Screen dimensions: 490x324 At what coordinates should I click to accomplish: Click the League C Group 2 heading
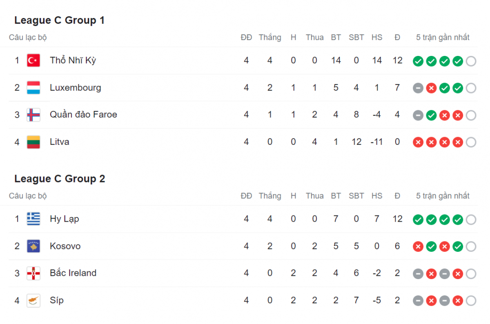60,179
